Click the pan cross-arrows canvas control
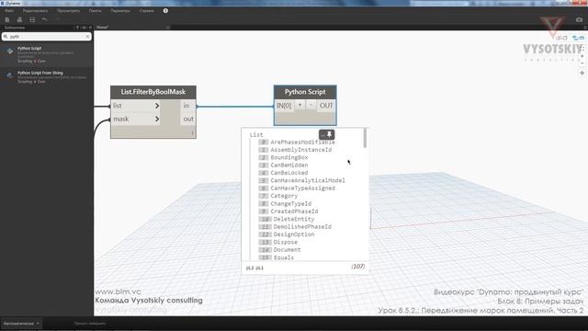Viewport: 588px width, 331px height. click(x=582, y=74)
